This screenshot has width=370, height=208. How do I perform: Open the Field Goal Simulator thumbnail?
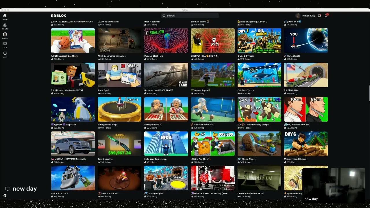(x=213, y=109)
